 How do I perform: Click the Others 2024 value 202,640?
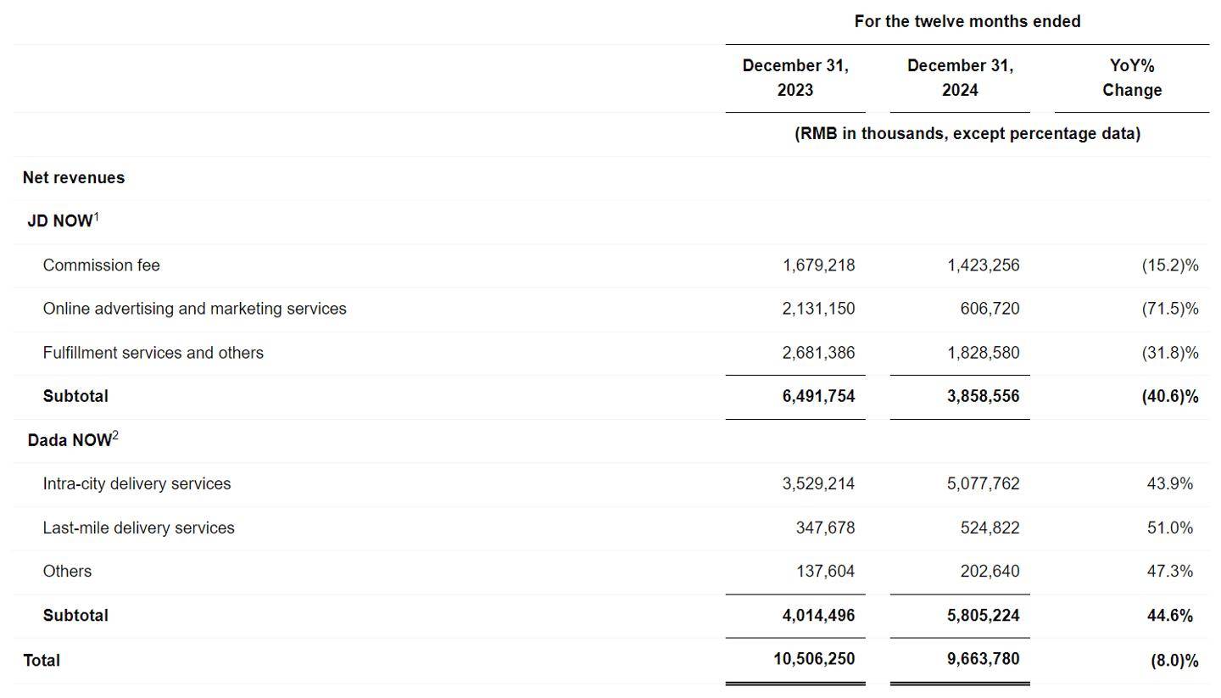coord(990,571)
